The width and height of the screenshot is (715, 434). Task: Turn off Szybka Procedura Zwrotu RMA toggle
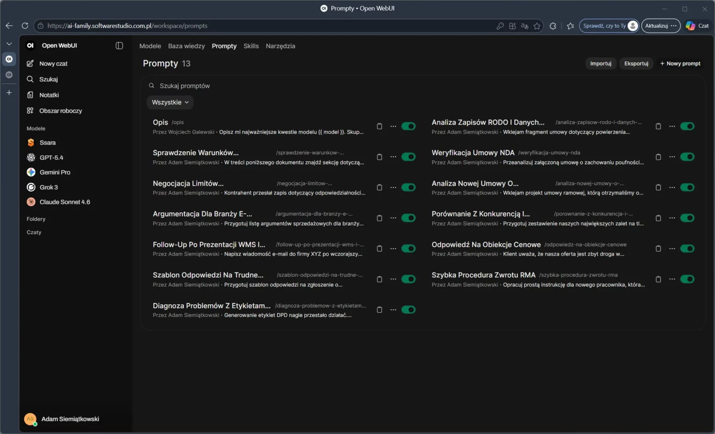tap(687, 279)
